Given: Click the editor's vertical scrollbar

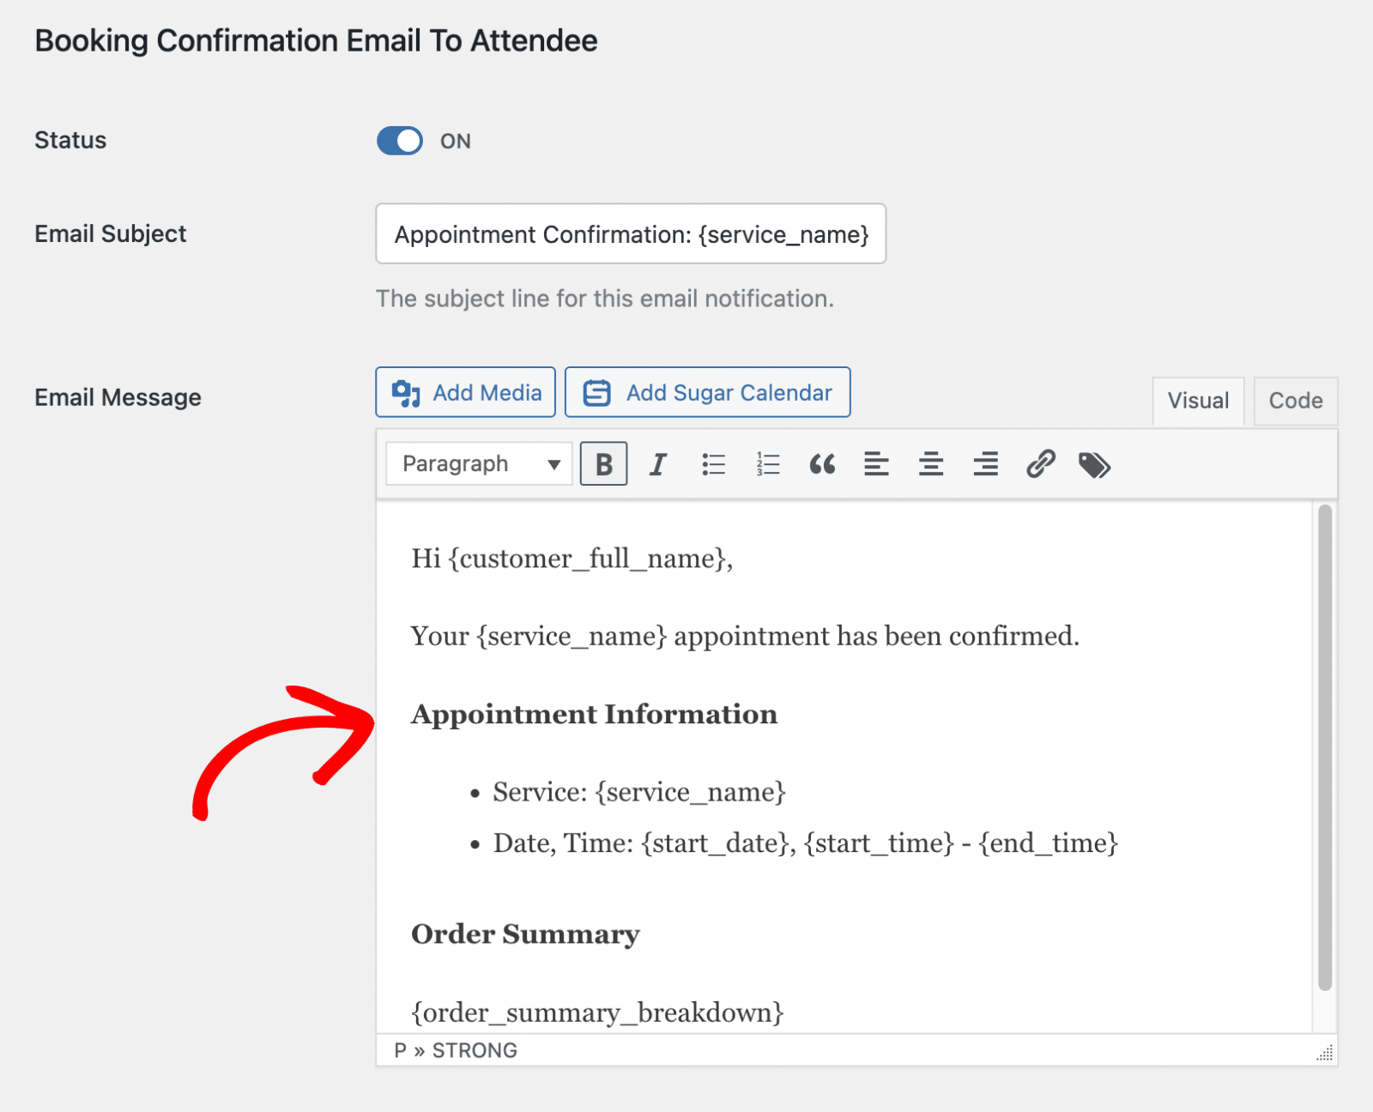Looking at the screenshot, I should click(1325, 746).
